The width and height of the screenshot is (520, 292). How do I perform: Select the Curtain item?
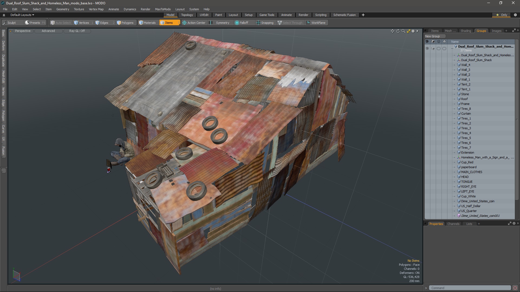466,114
